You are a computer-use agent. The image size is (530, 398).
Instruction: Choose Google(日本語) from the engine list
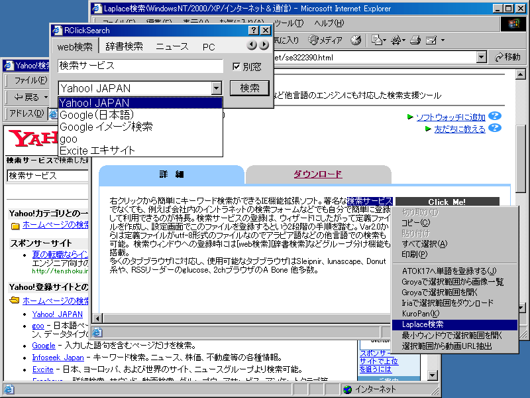(140, 115)
